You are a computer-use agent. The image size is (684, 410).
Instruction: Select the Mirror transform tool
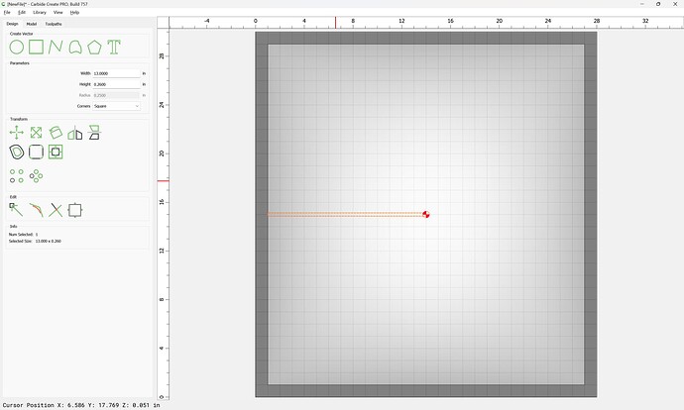75,133
